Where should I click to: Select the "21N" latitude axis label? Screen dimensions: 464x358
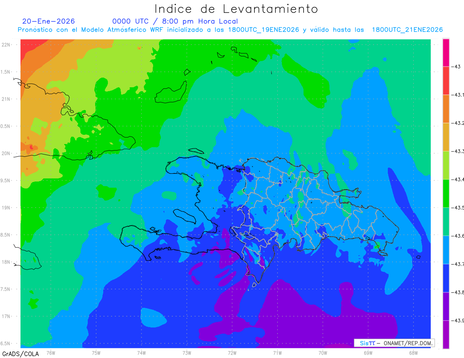6,99
